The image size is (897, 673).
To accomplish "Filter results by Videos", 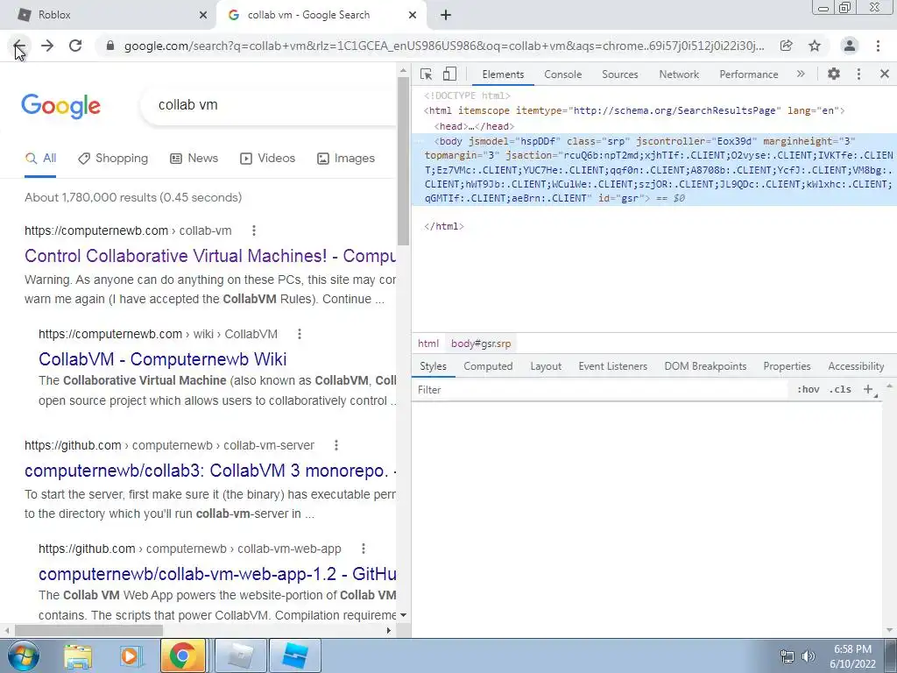I will pyautogui.click(x=268, y=159).
